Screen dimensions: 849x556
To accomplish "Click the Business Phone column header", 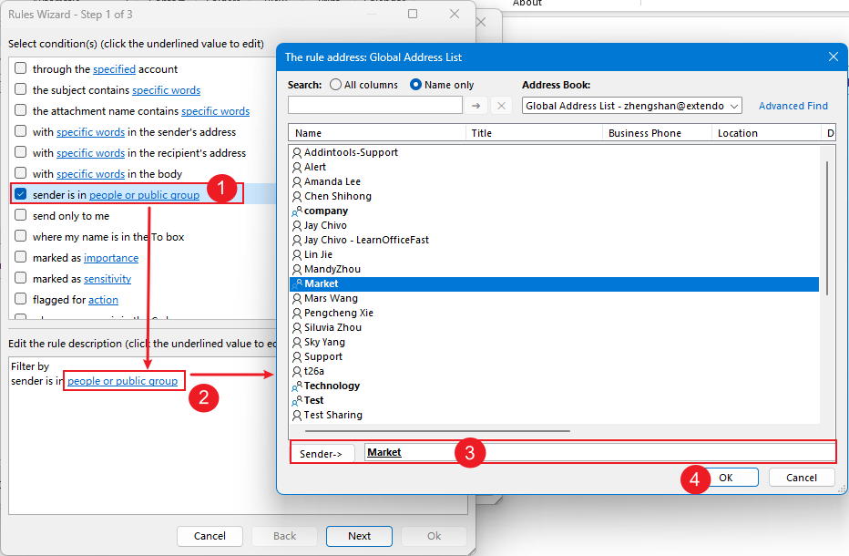I will click(x=658, y=133).
